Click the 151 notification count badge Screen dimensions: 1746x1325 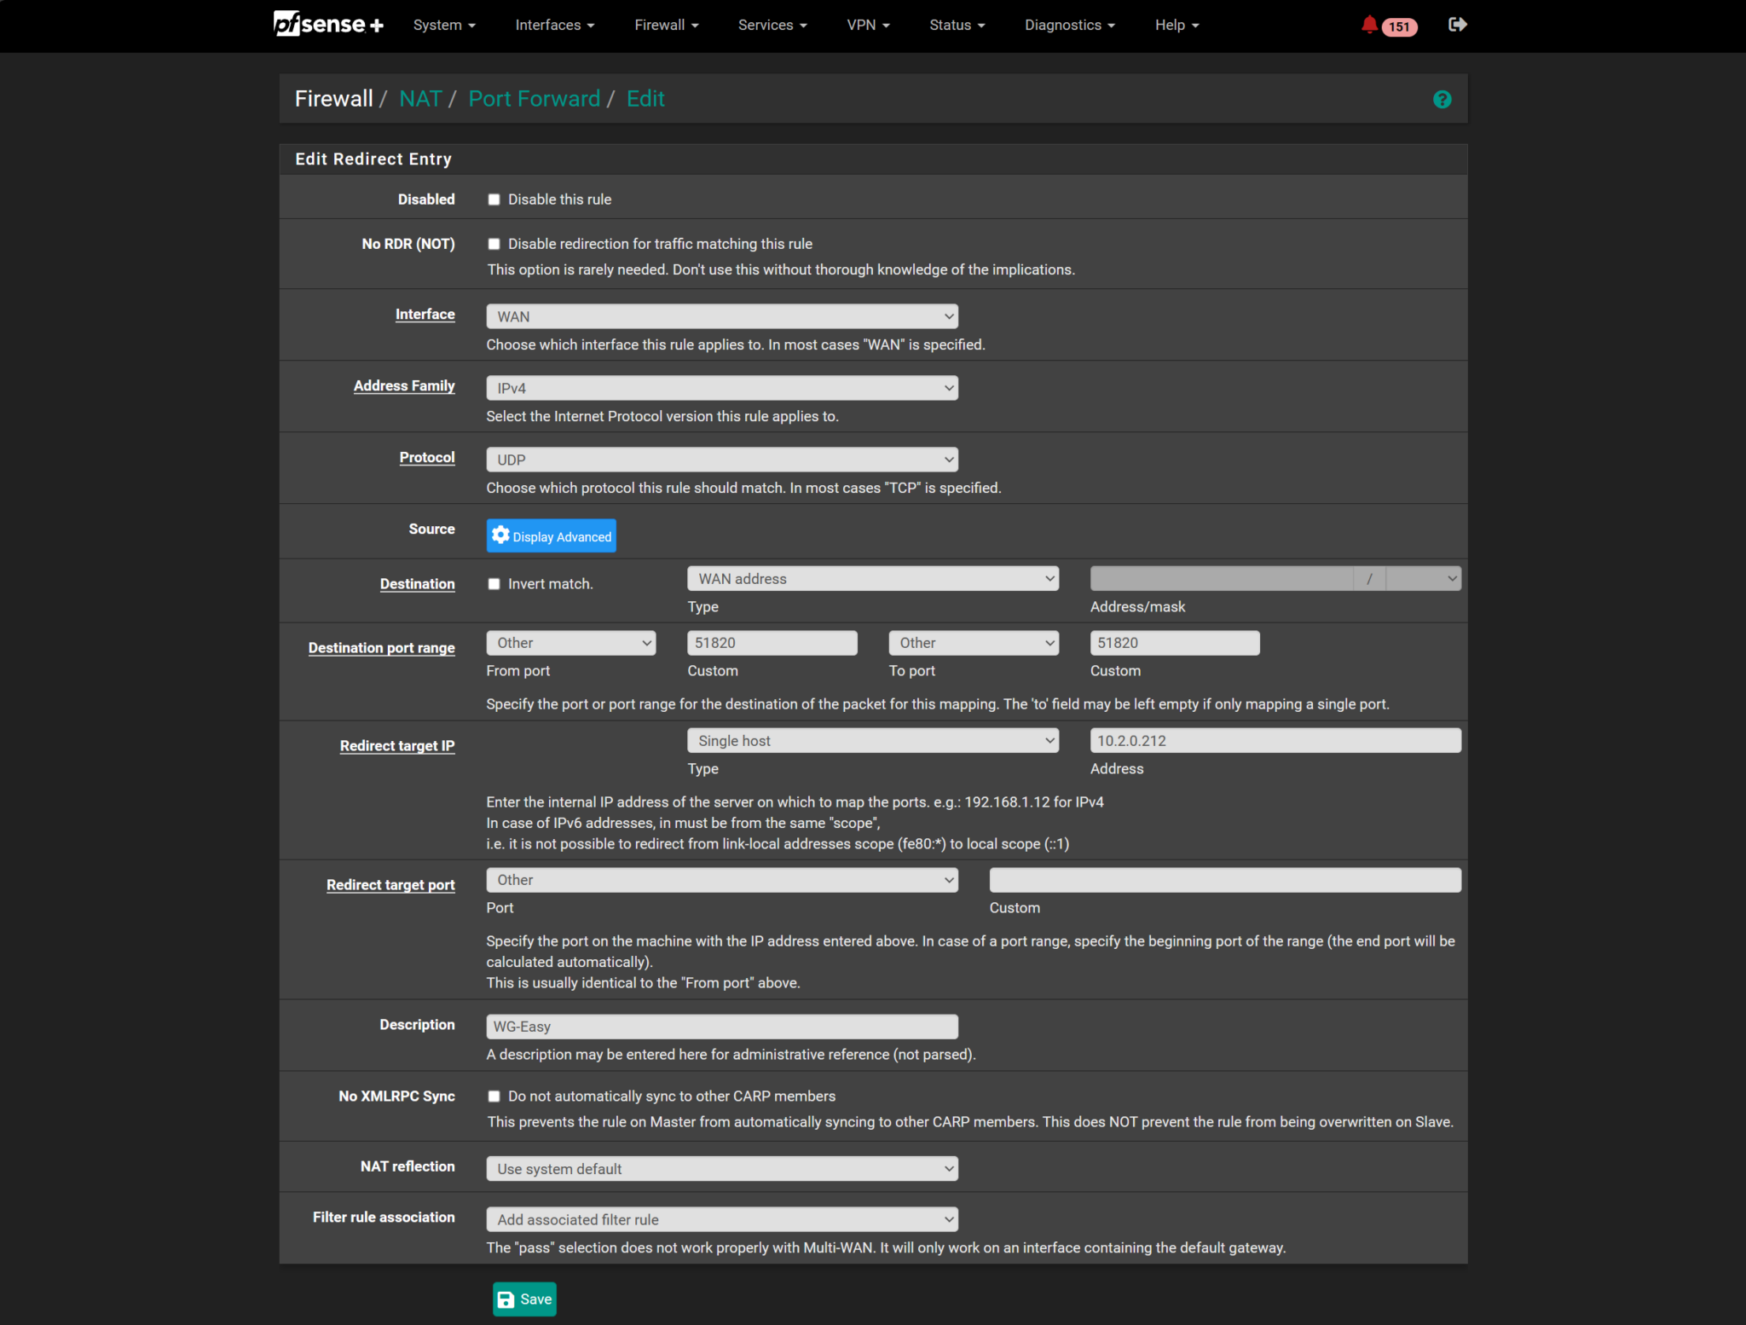(x=1399, y=26)
